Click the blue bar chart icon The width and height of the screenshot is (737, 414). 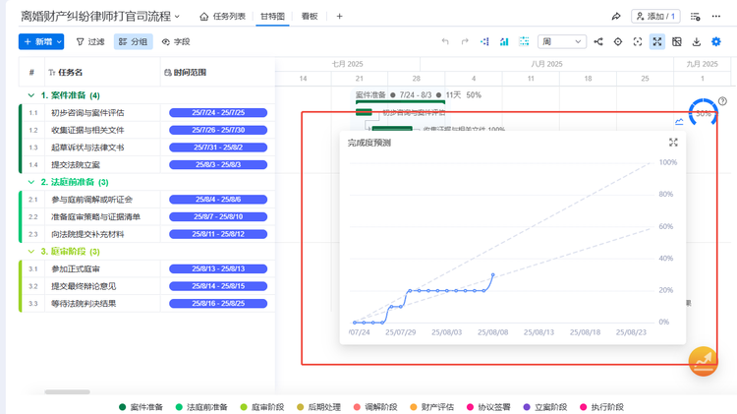504,42
